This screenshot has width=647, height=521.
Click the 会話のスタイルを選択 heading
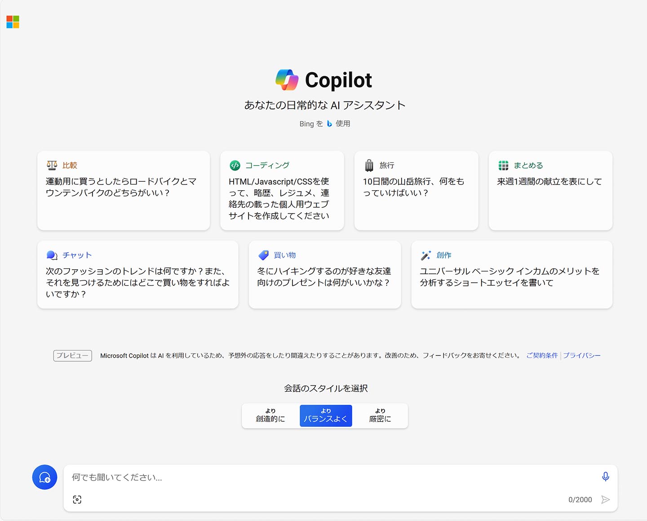click(326, 389)
